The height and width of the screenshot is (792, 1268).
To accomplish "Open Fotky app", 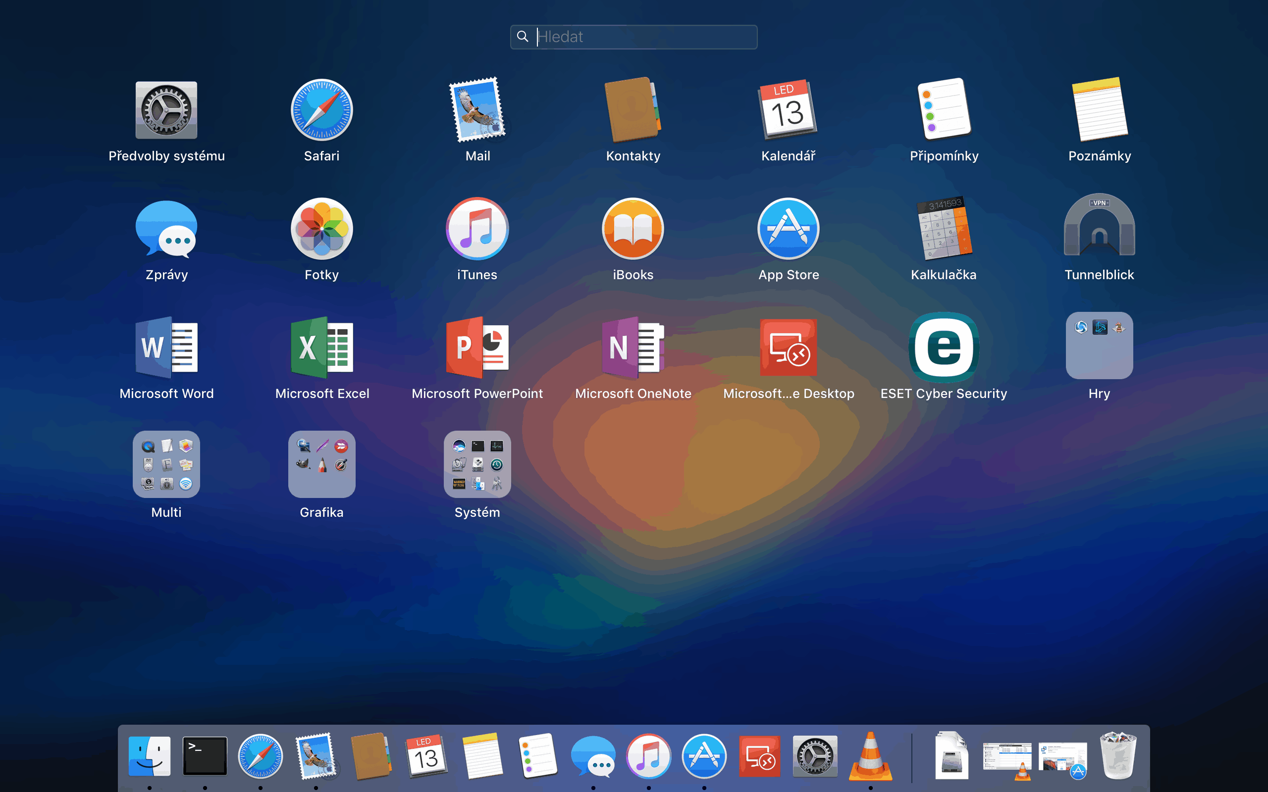I will point(322,229).
